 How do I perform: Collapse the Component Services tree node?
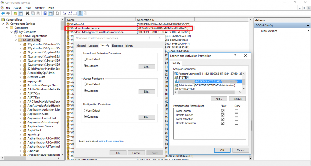[x=3, y=24]
